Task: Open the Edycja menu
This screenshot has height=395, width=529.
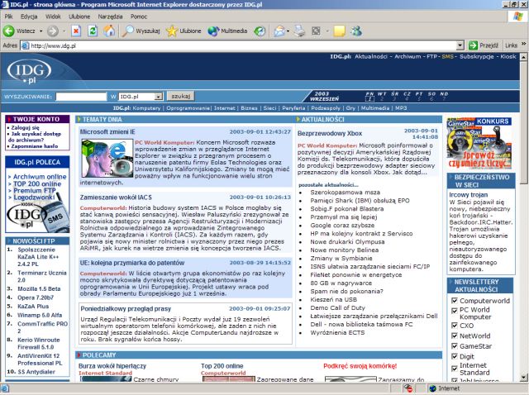Action: tap(29, 17)
